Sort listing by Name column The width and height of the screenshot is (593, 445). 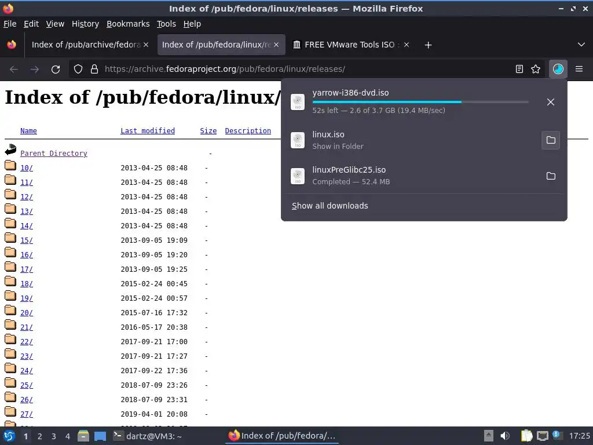pyautogui.click(x=28, y=131)
